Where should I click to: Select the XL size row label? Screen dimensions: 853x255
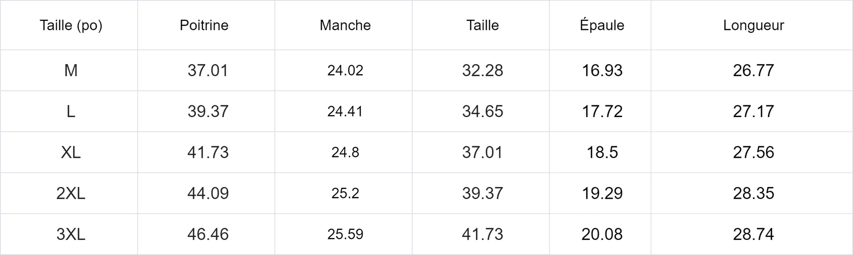click(71, 153)
